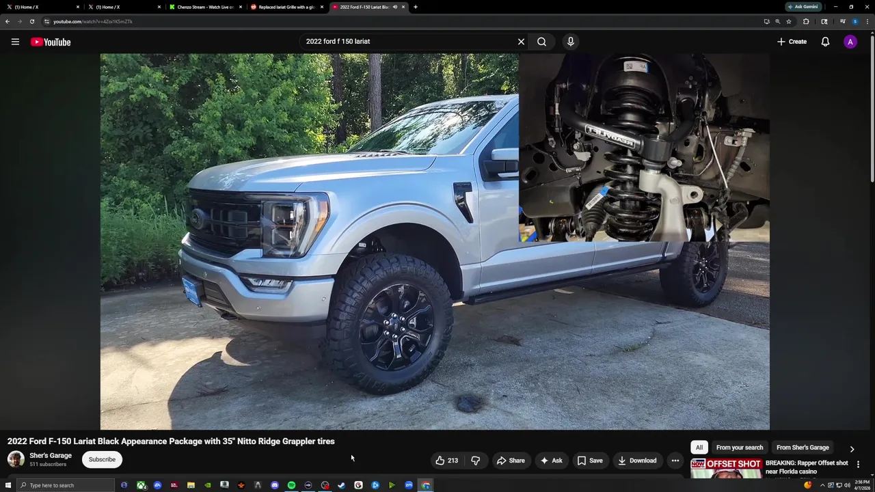Viewport: 875px width, 492px height.
Task: Open Spotify from the taskbar
Action: pyautogui.click(x=291, y=485)
